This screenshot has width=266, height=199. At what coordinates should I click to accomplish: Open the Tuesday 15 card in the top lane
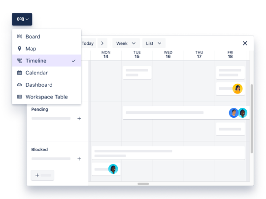(137, 73)
